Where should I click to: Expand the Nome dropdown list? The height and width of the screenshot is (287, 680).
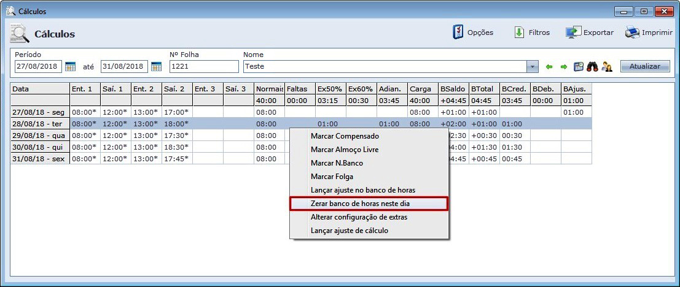click(x=533, y=66)
